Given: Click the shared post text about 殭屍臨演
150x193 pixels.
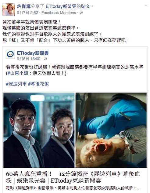Looking at the screenshot, I should click(74, 70).
